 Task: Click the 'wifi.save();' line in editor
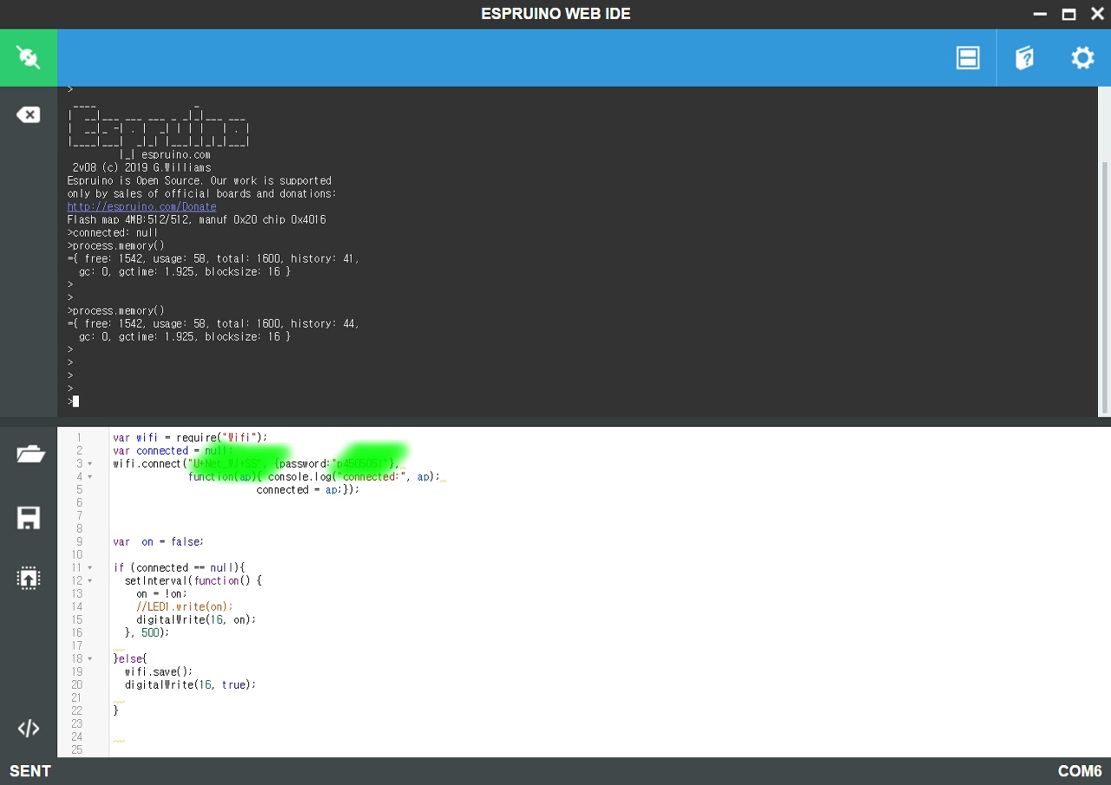(x=159, y=671)
